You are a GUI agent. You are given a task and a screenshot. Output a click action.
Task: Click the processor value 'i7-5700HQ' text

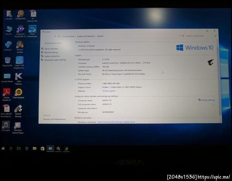[126, 63]
